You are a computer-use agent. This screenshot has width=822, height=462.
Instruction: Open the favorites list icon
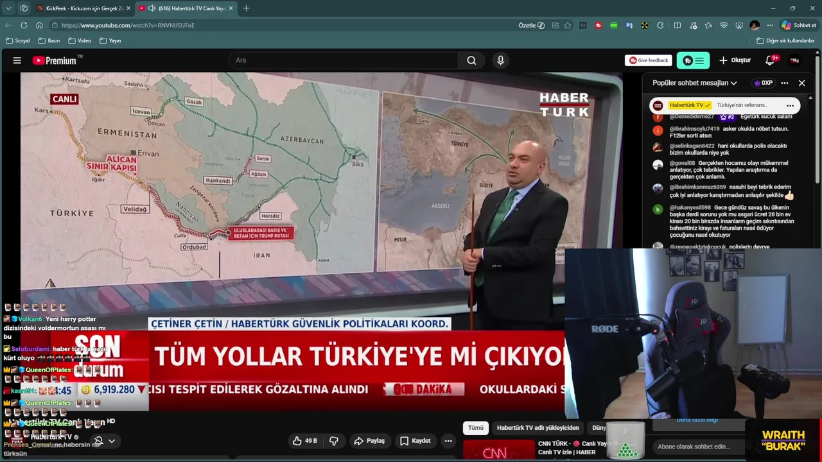[708, 25]
